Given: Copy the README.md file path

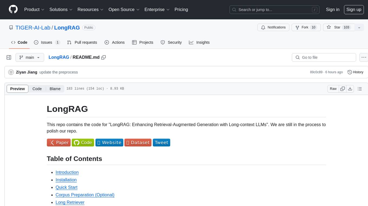Looking at the screenshot, I should (103, 57).
